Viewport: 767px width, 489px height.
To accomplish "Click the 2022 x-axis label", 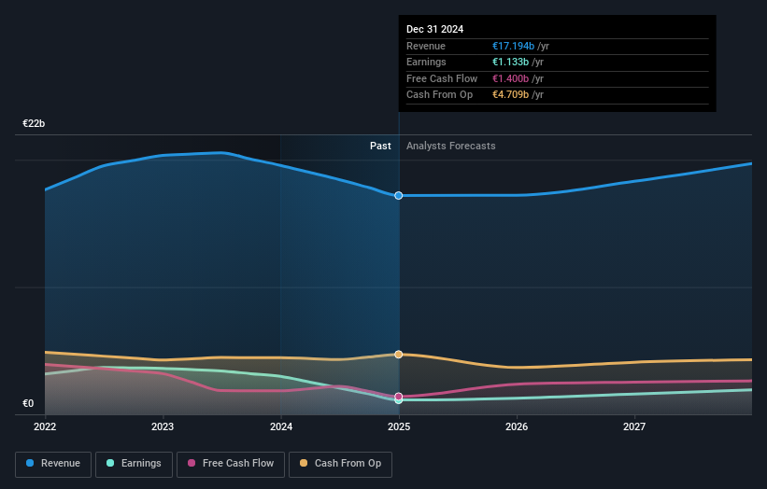I will click(x=45, y=426).
